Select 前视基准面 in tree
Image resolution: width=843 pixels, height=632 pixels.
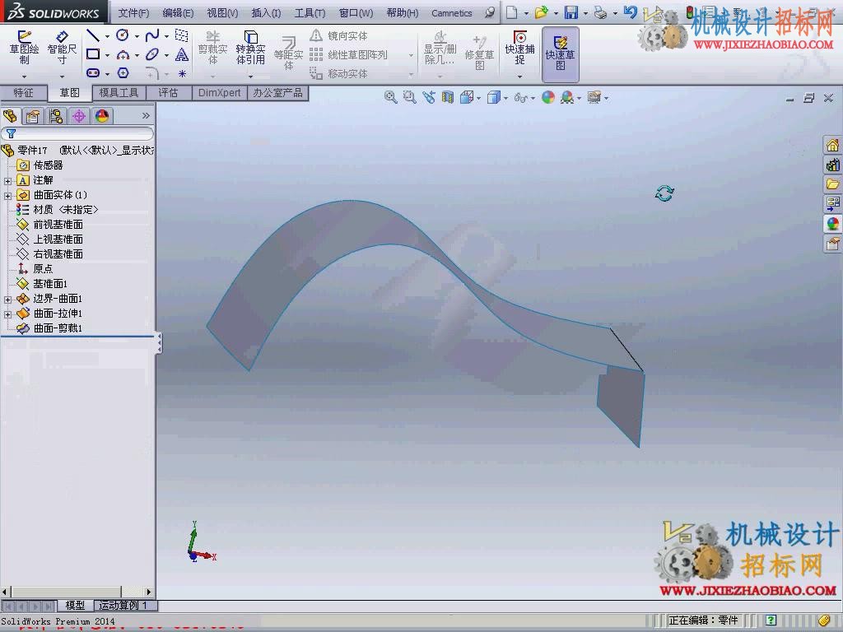(x=58, y=225)
